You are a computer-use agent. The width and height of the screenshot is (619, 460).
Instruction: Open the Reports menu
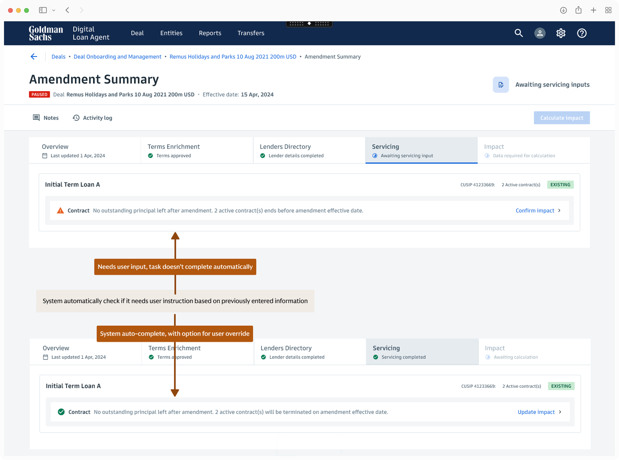click(x=210, y=33)
